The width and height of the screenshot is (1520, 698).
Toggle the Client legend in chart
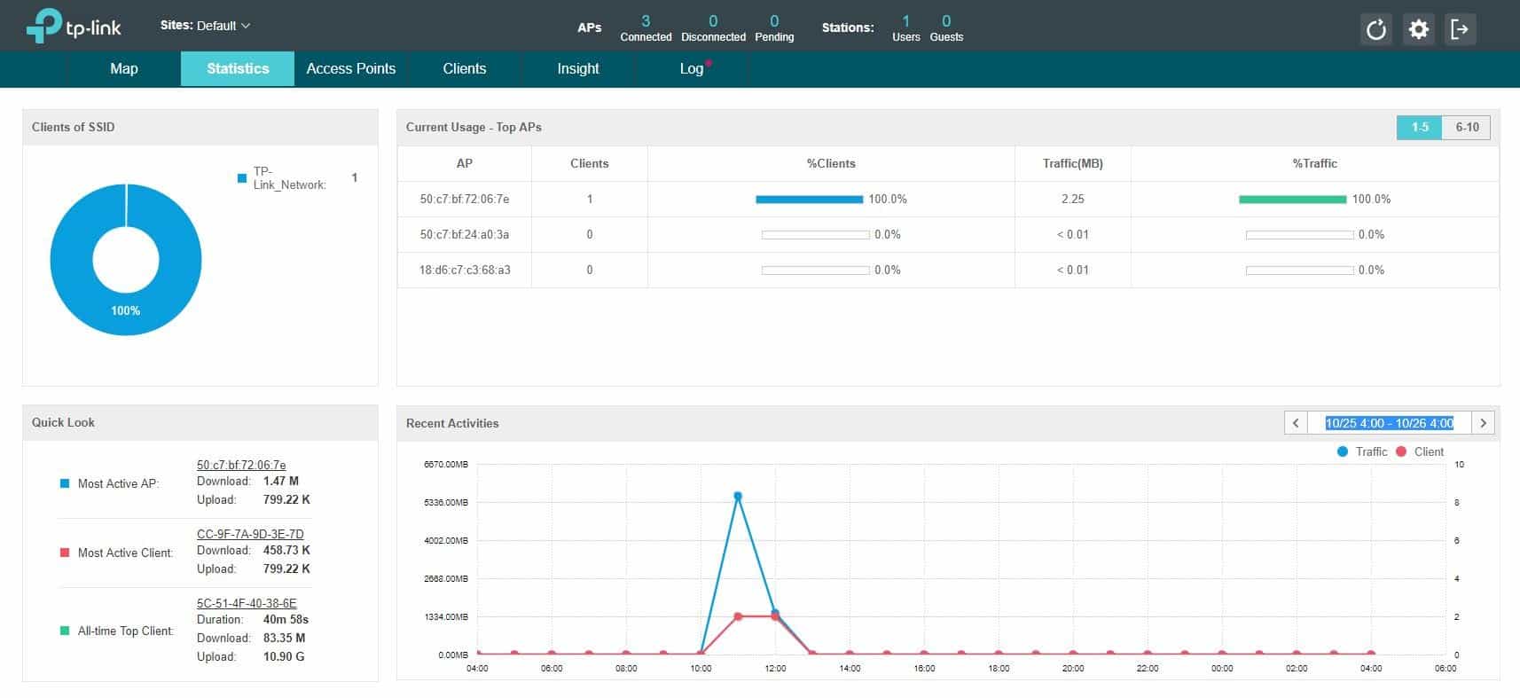[1420, 451]
